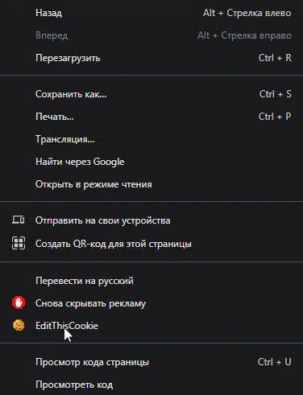Screen dimensions: 303x395
Task: Select the Снова скрывать рекламу label
Action: pos(90,303)
